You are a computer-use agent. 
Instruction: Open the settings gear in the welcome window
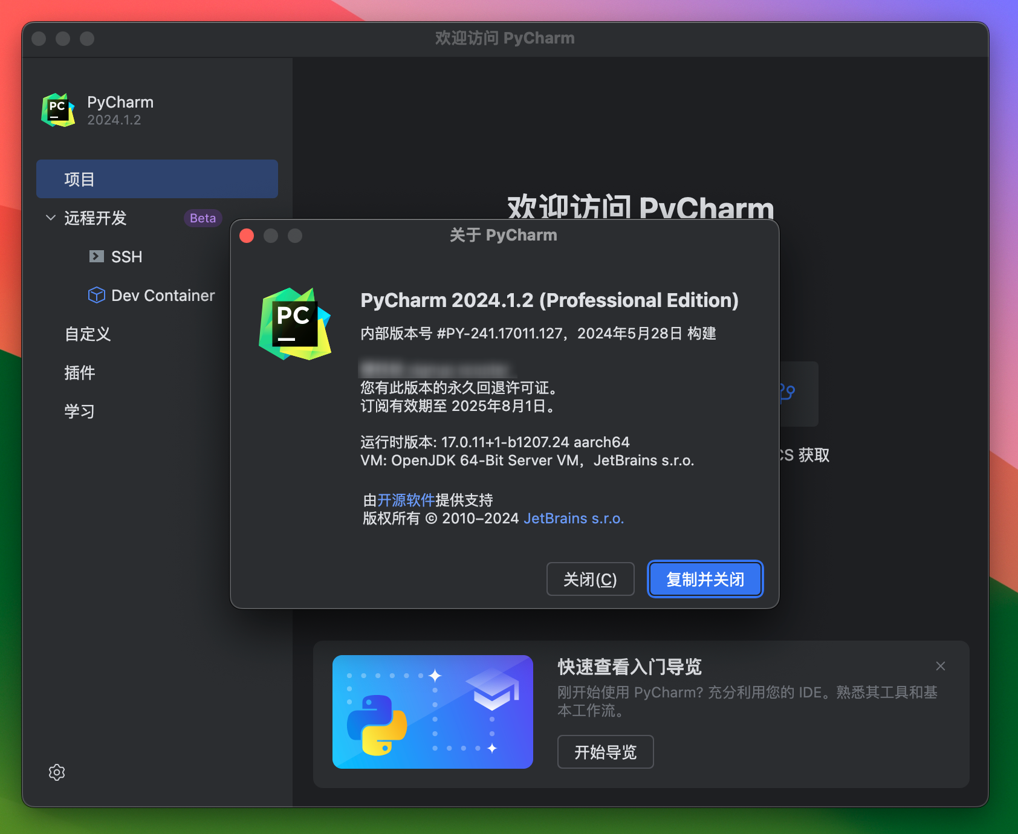(57, 772)
